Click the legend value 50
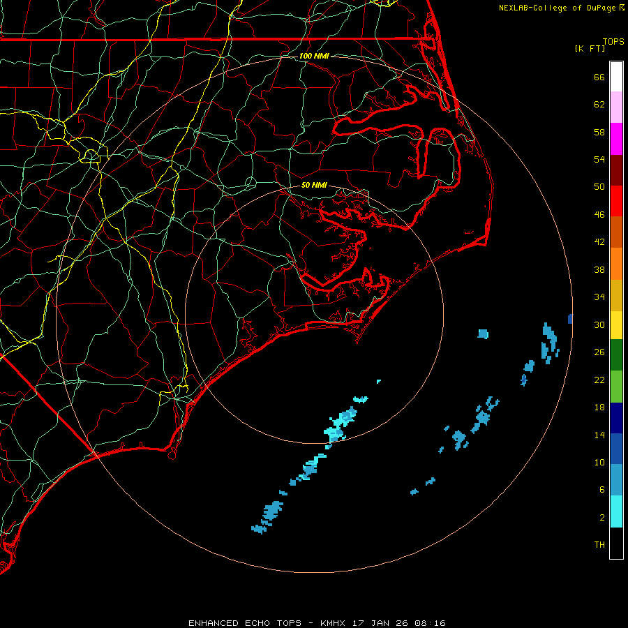The height and width of the screenshot is (628, 628). pos(599,186)
